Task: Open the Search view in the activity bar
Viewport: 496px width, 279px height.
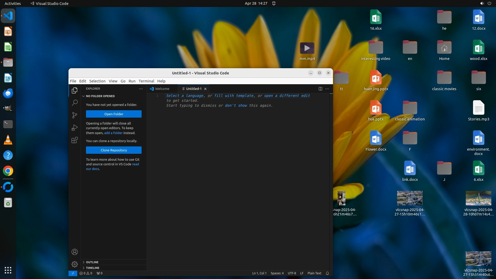Action: [75, 103]
